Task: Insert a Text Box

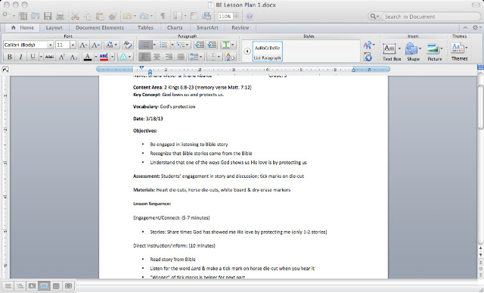Action: pos(392,51)
